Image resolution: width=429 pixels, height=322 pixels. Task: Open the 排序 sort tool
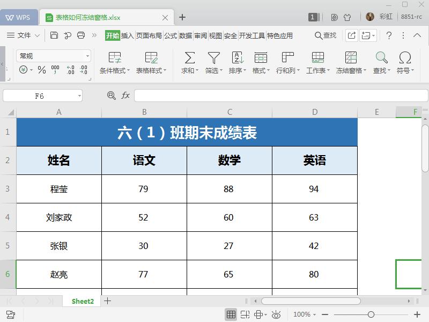pyautogui.click(x=236, y=62)
